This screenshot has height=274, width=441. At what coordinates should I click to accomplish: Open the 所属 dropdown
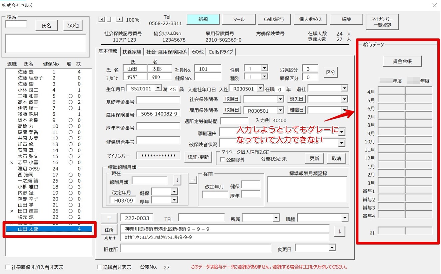tap(276, 218)
